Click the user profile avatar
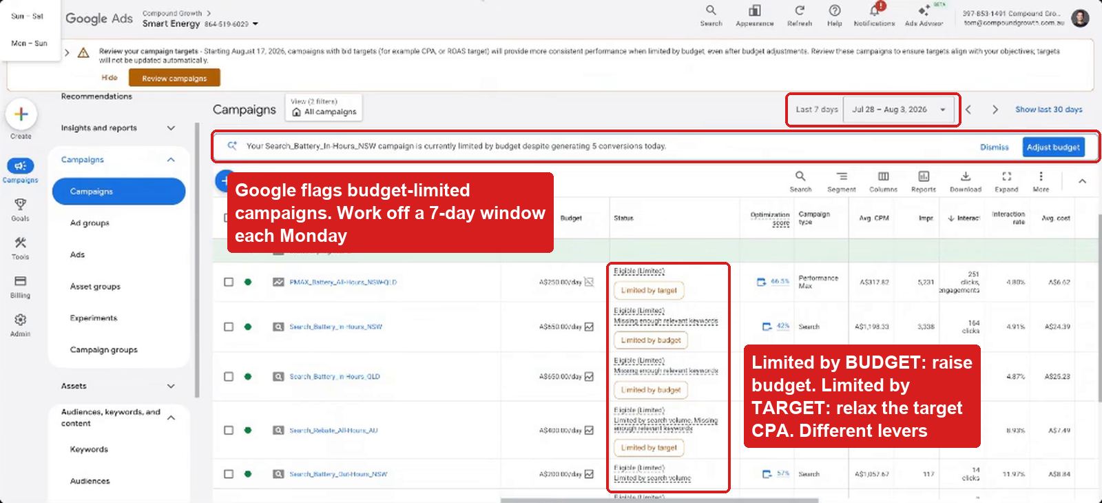The height and width of the screenshot is (503, 1102). pyautogui.click(x=1080, y=18)
